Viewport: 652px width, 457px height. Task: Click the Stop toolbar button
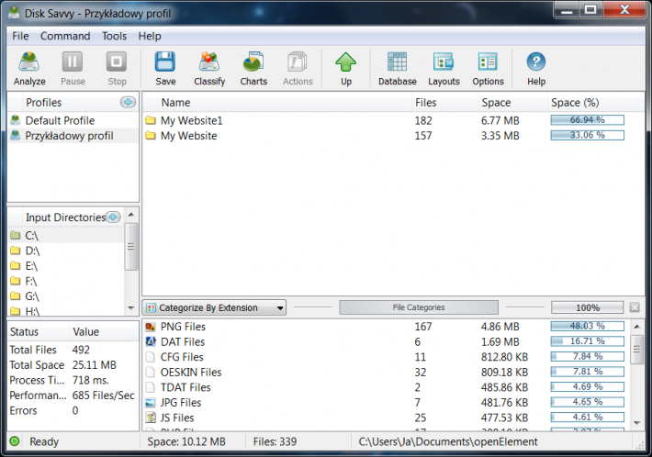(x=117, y=69)
